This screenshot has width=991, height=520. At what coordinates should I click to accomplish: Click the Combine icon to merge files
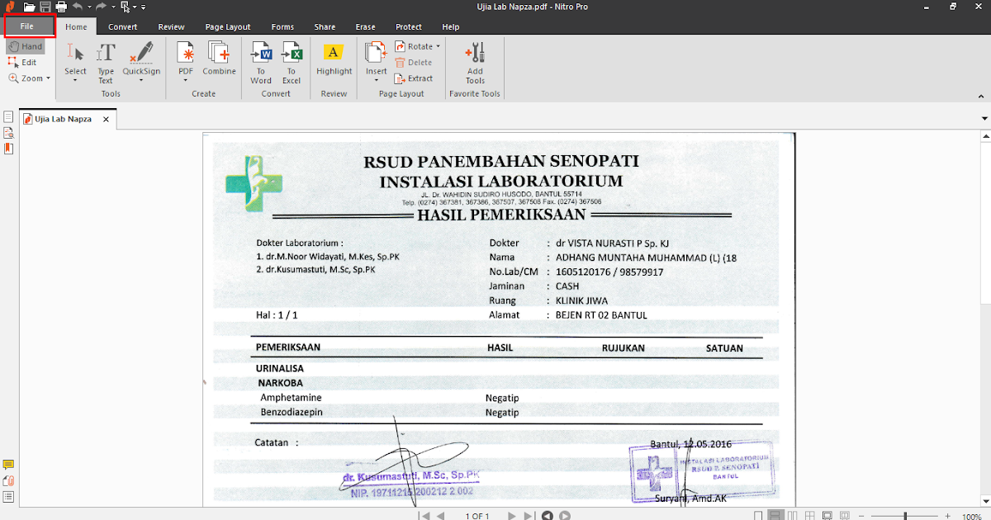(x=219, y=59)
